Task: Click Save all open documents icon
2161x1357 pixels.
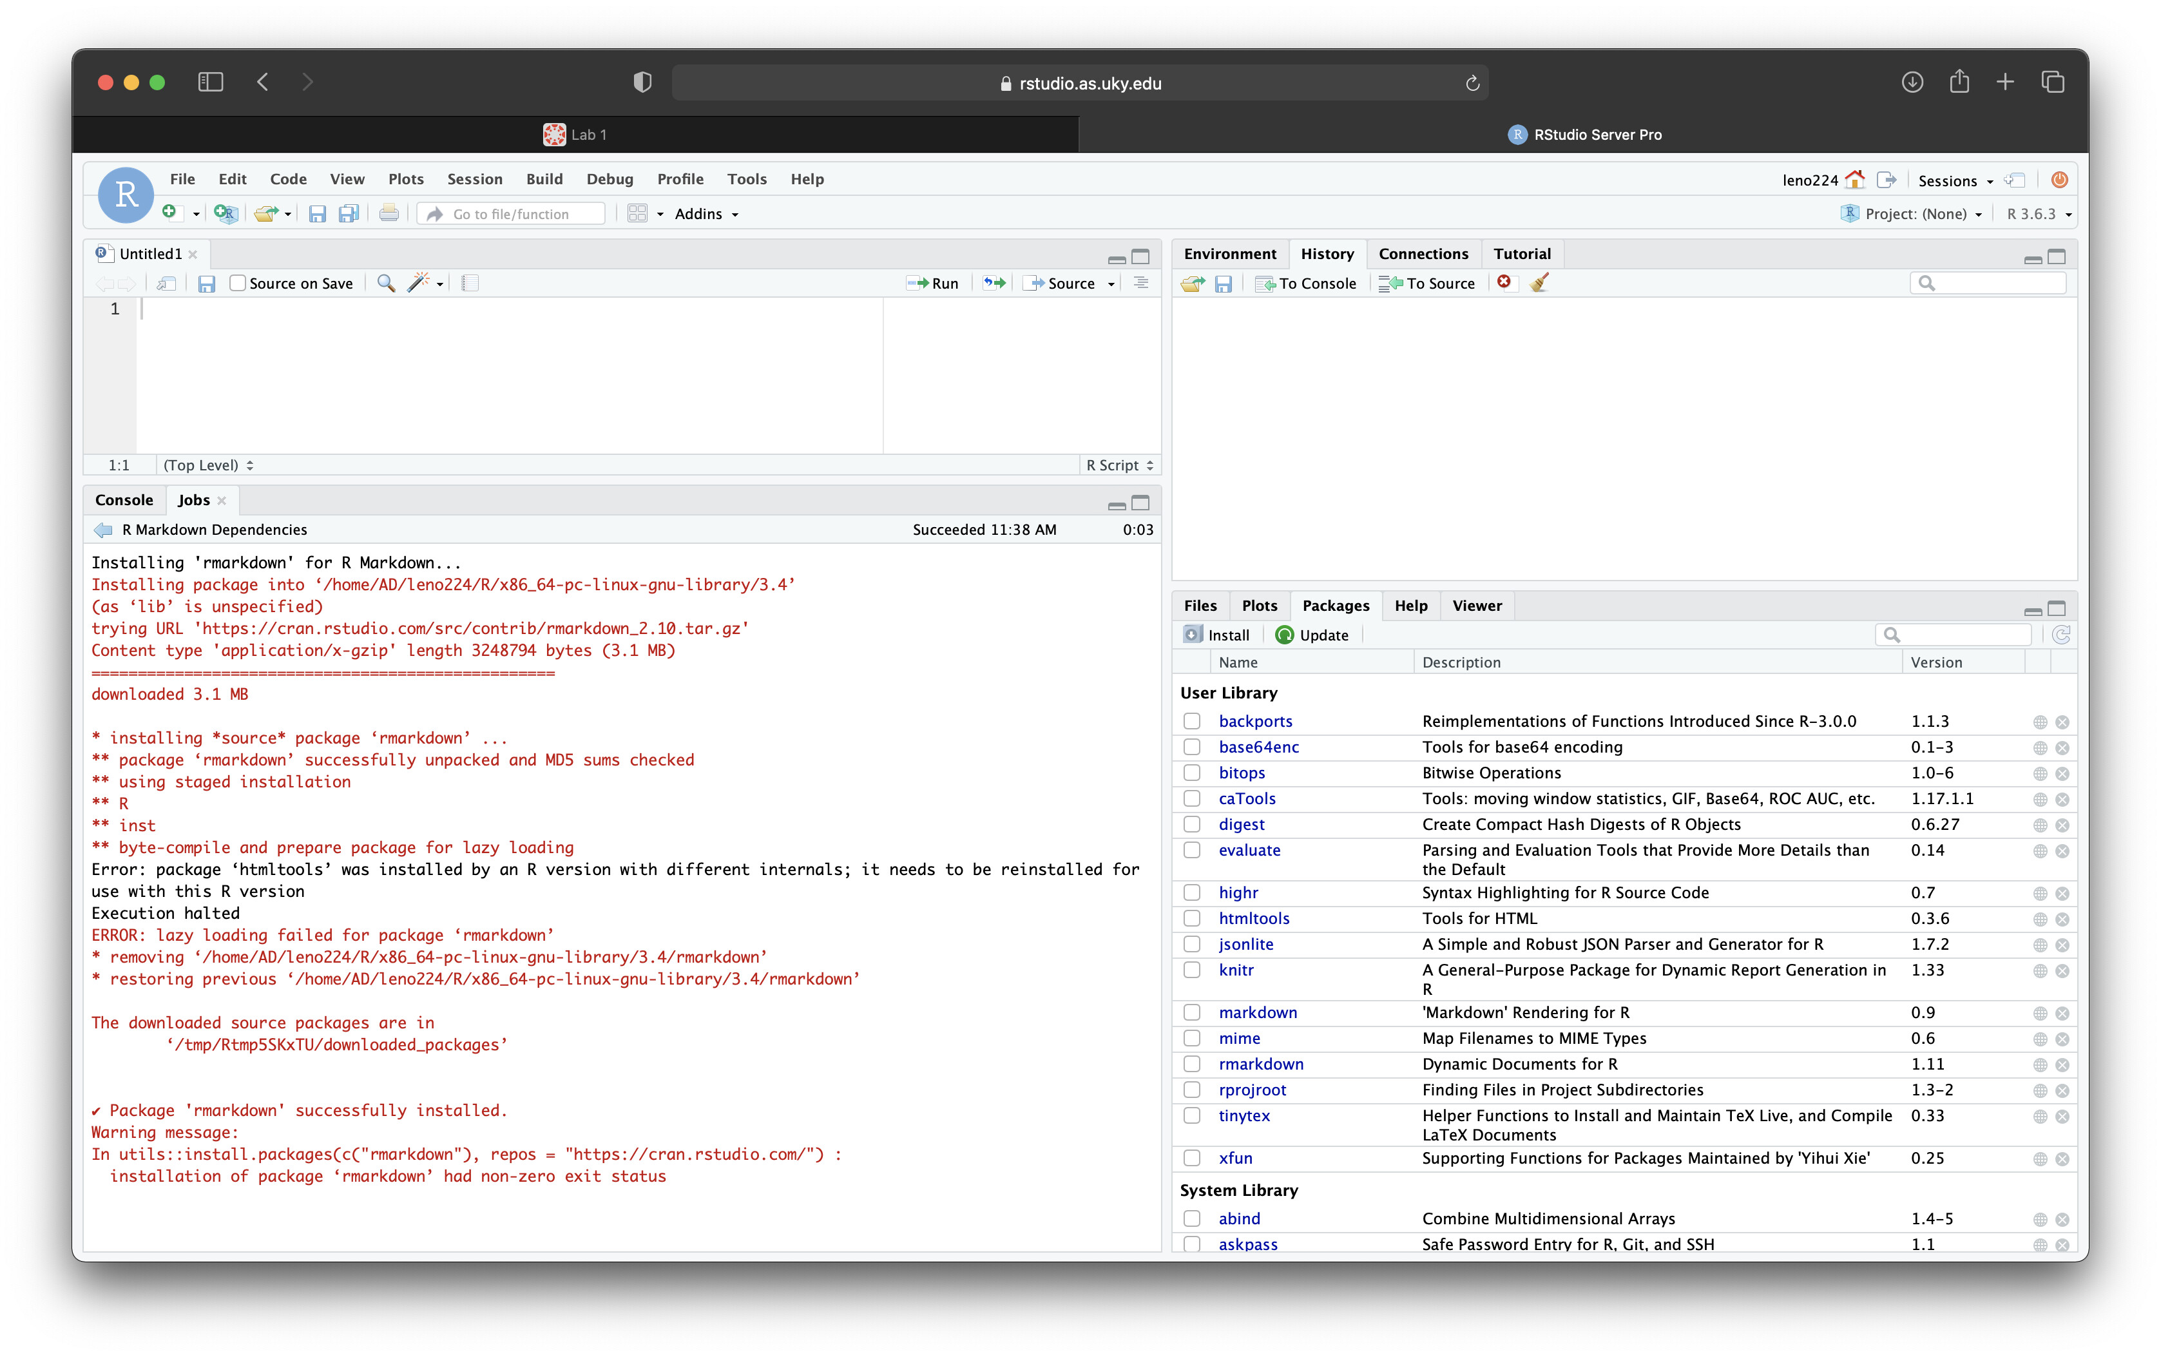Action: coord(348,214)
